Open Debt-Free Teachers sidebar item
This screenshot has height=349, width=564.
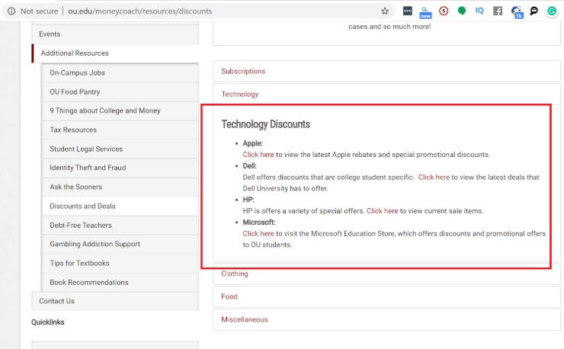point(120,226)
